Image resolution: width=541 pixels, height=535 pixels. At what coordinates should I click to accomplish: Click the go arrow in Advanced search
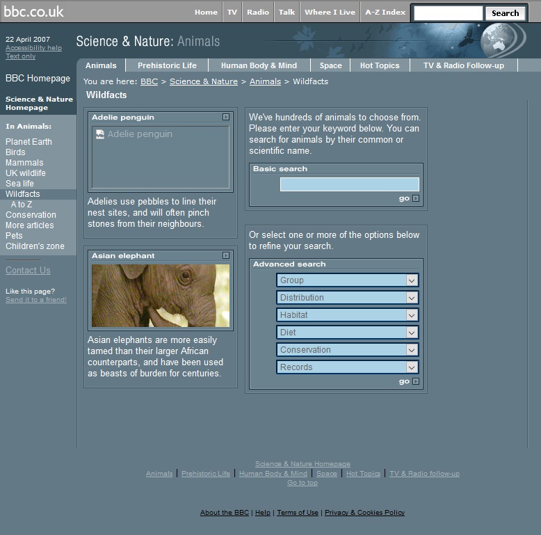tap(416, 381)
